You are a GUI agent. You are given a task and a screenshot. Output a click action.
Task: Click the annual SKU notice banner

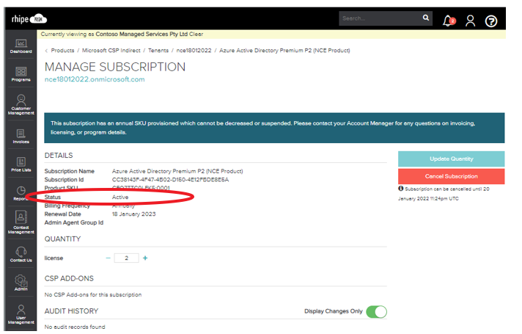coord(274,128)
